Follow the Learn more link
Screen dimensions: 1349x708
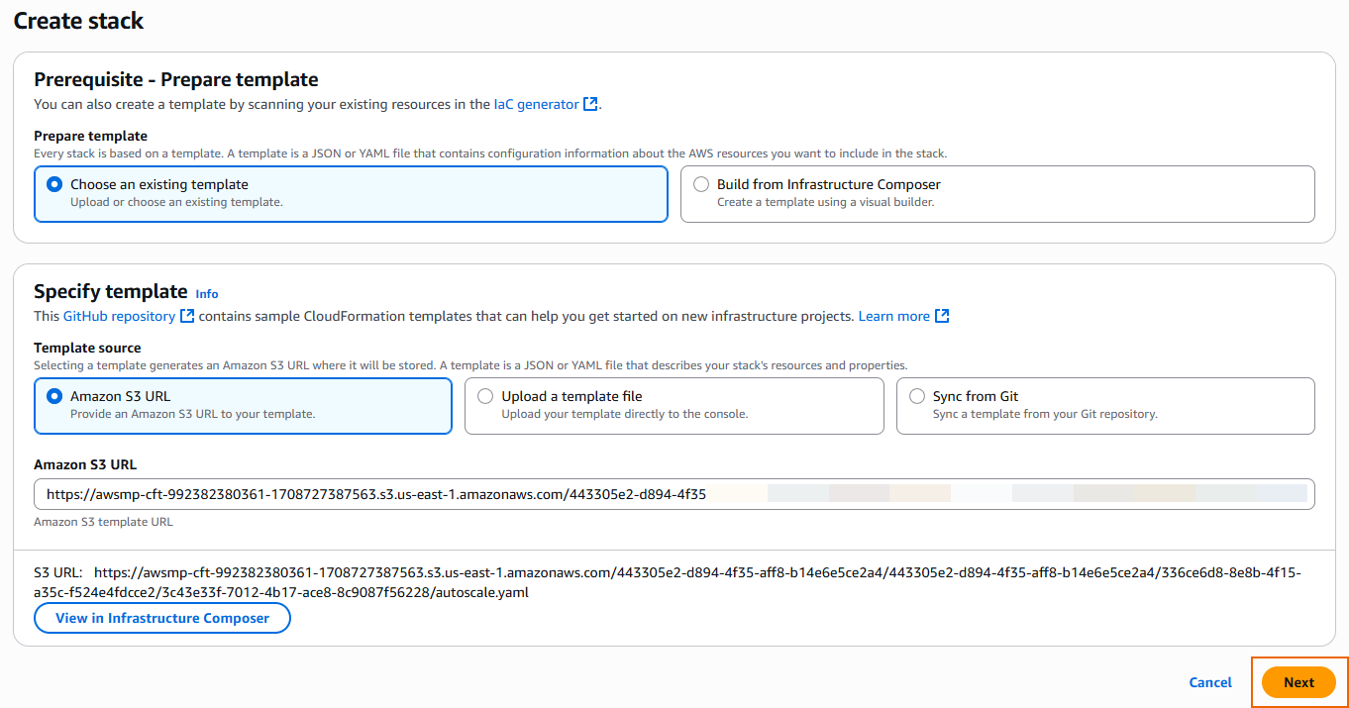893,316
